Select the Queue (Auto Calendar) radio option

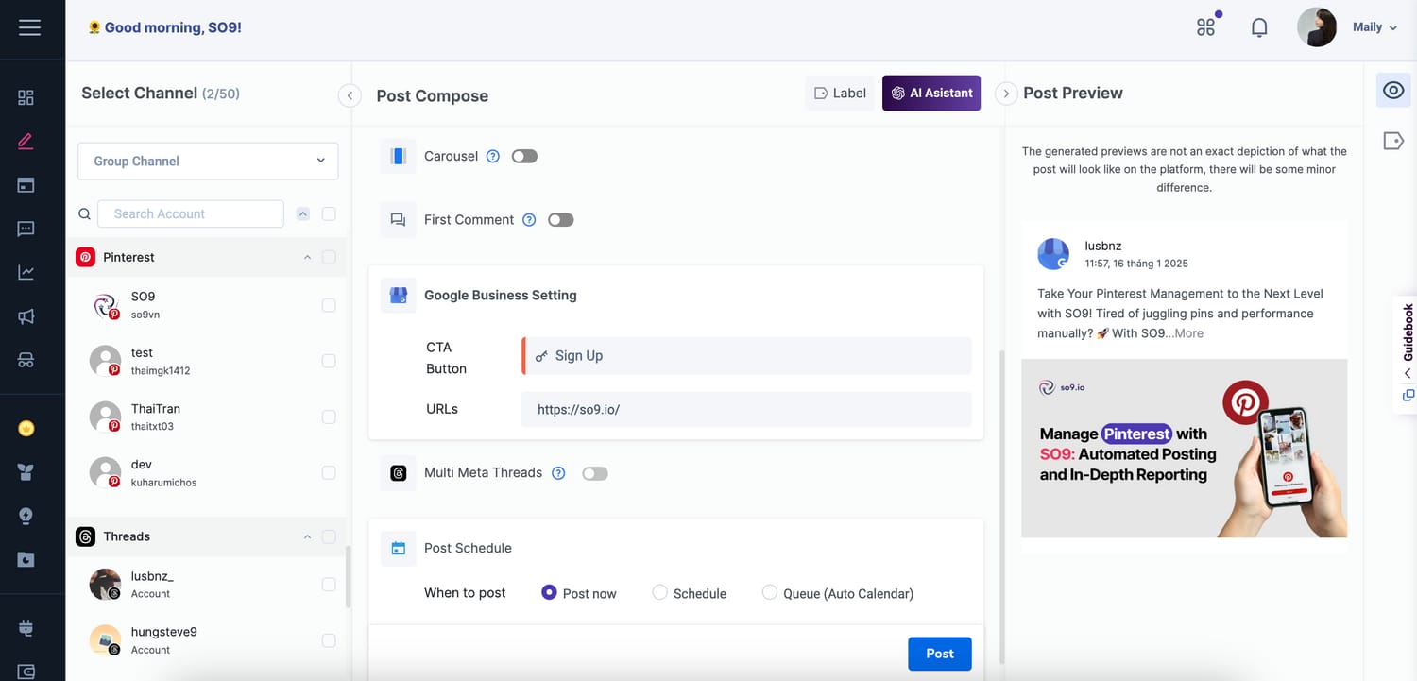770,592
